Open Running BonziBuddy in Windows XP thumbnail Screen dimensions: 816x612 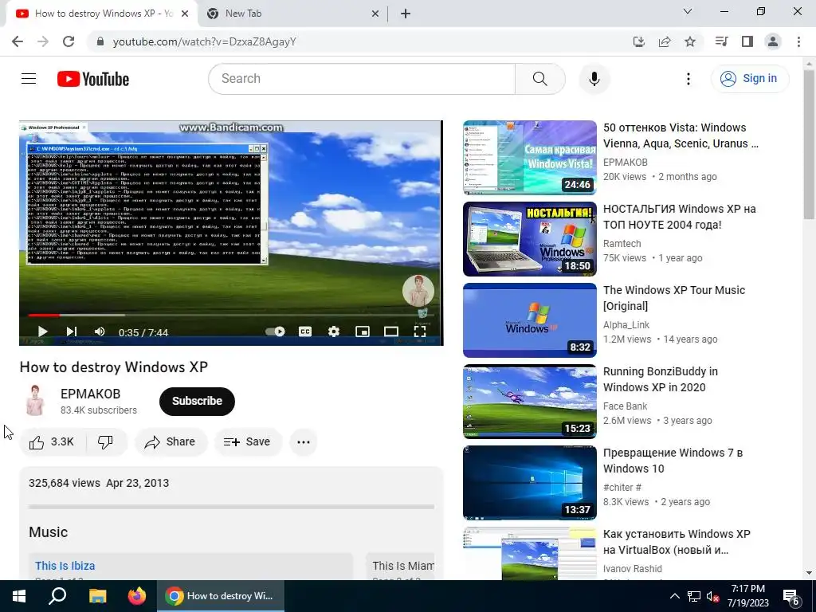click(530, 402)
